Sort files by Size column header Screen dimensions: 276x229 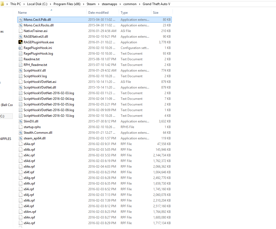156,12
